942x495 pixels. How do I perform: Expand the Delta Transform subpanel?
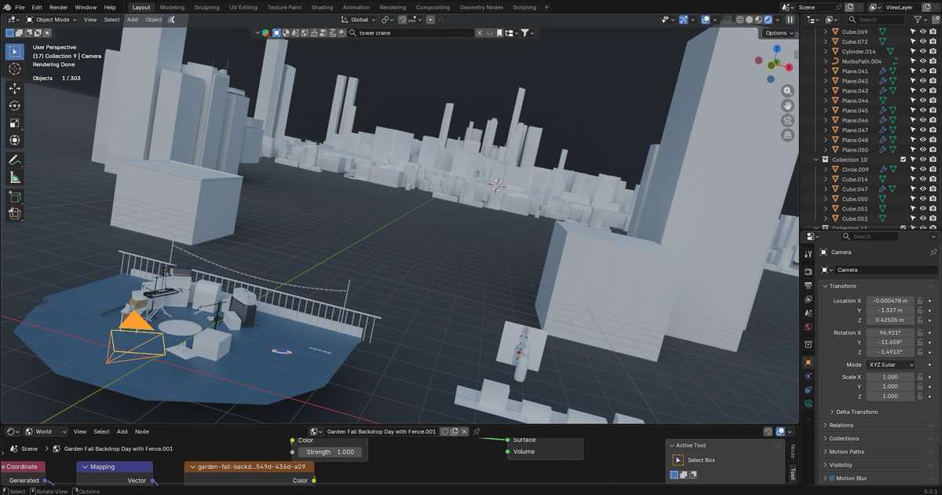pos(856,412)
